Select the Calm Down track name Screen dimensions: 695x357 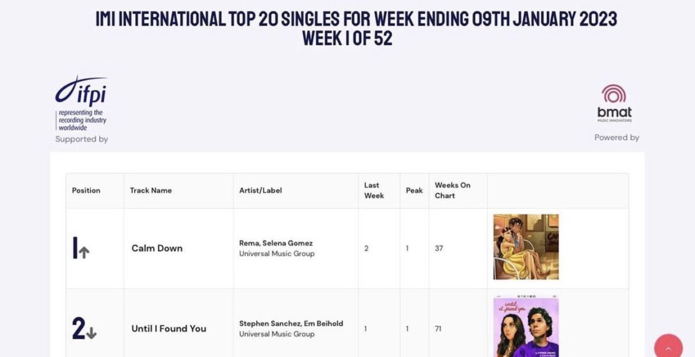pyautogui.click(x=157, y=248)
